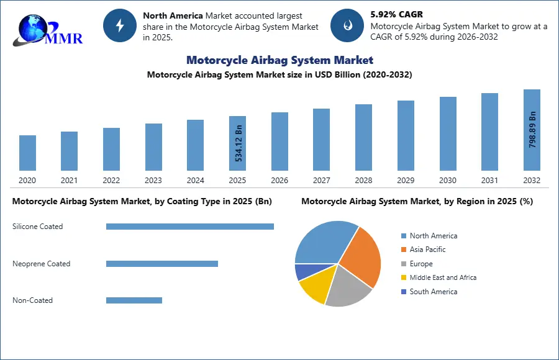The height and width of the screenshot is (360, 559).
Task: Click the North America legend color square
Action: tap(404, 236)
